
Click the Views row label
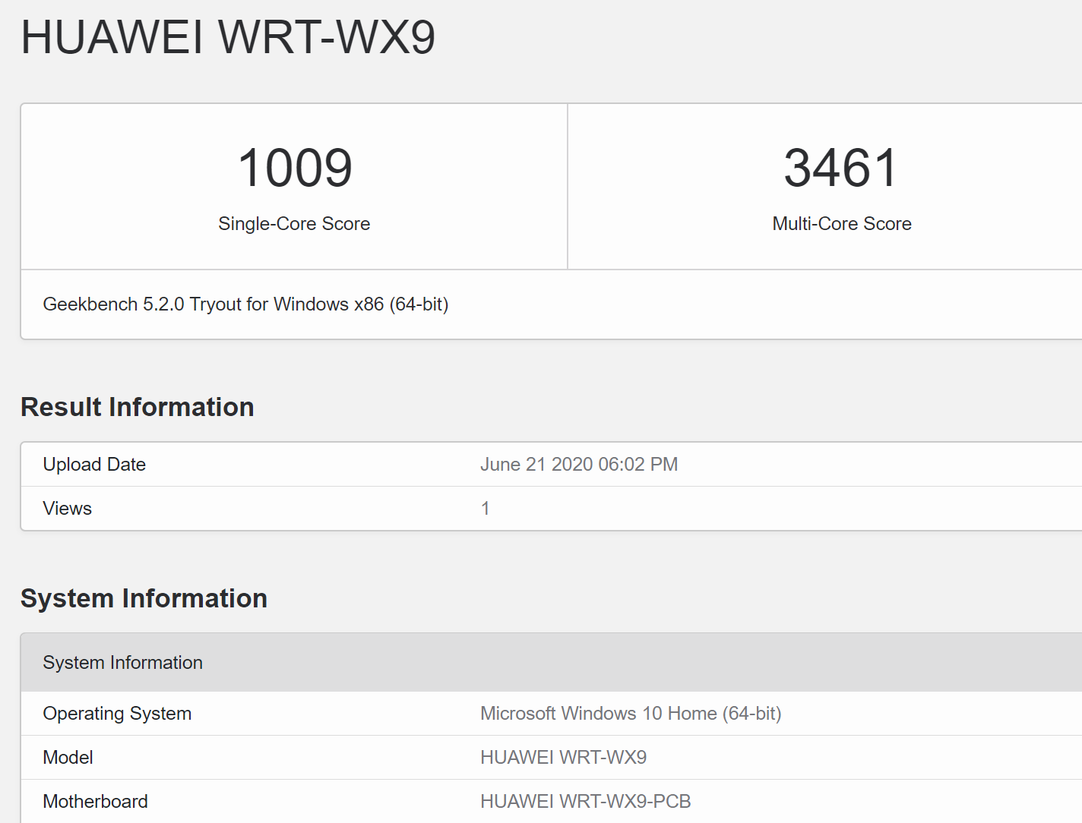67,508
